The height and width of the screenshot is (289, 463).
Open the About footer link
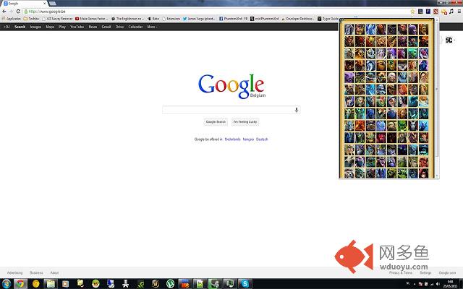pyautogui.click(x=54, y=273)
